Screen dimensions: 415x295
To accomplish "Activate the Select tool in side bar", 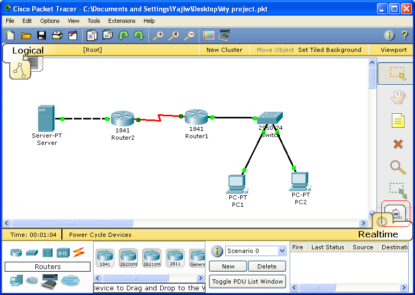I will [397, 73].
